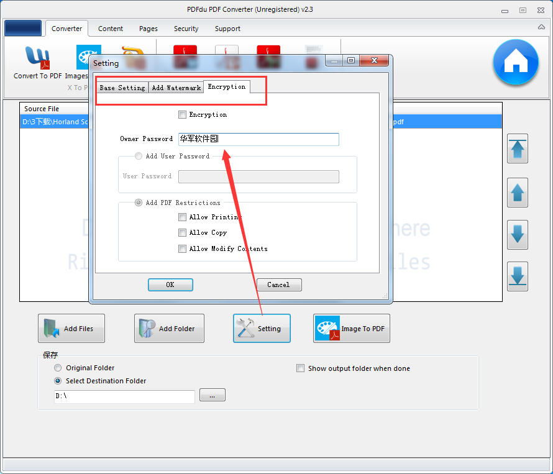Enable the Encryption checkbox

(x=183, y=114)
